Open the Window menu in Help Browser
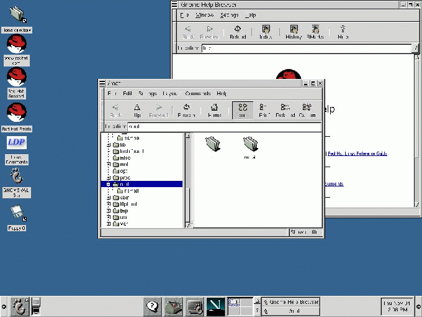 tap(204, 15)
